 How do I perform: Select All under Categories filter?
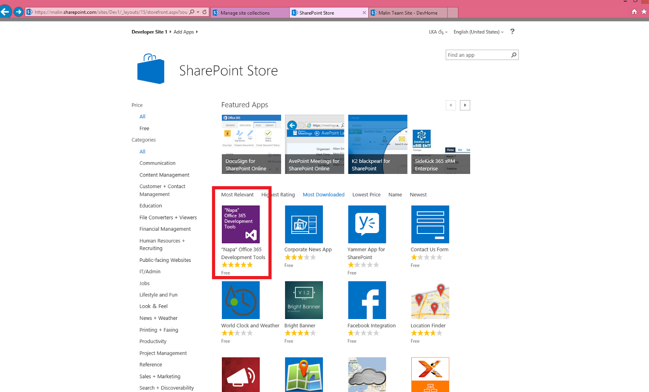142,152
